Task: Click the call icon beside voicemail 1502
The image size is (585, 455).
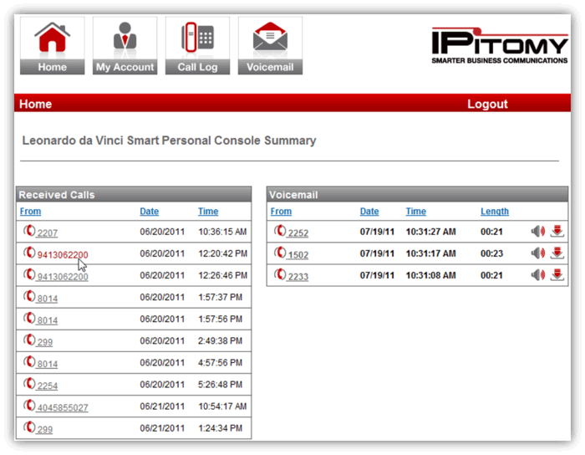Action: (x=280, y=253)
